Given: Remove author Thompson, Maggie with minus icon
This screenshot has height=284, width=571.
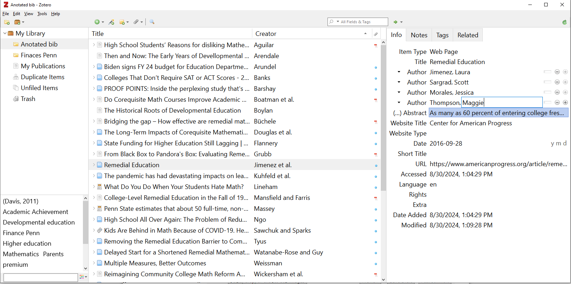Looking at the screenshot, I should pos(557,102).
